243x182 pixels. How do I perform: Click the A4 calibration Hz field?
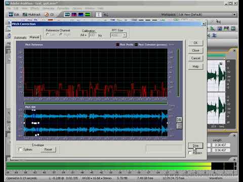(x=93, y=35)
